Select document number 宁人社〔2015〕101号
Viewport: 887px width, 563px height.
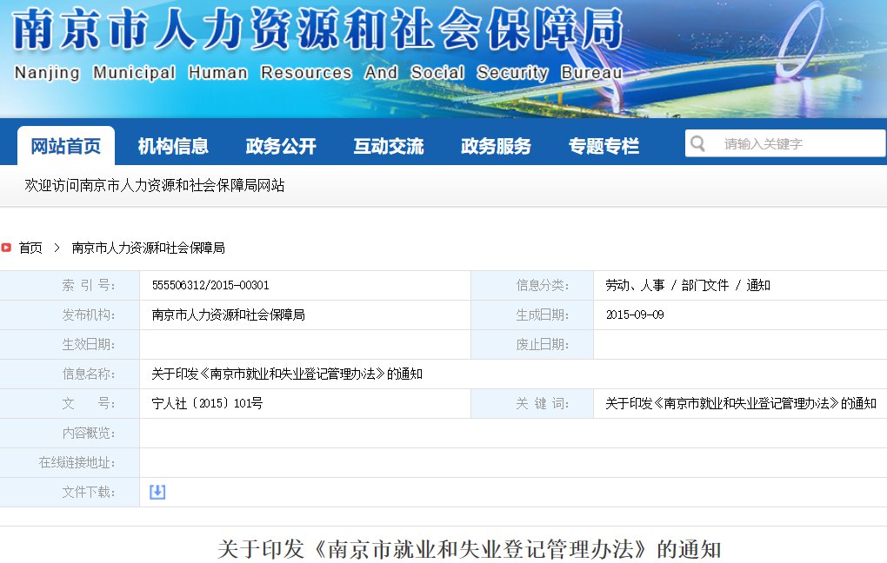coord(207,403)
